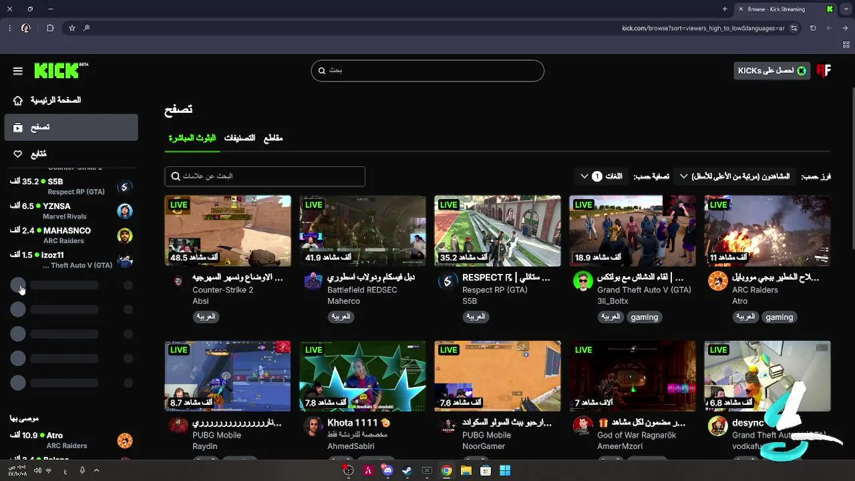Select the Browse - Kick Streaming tab
Image resolution: width=855 pixels, height=481 pixels.
coord(785,9)
